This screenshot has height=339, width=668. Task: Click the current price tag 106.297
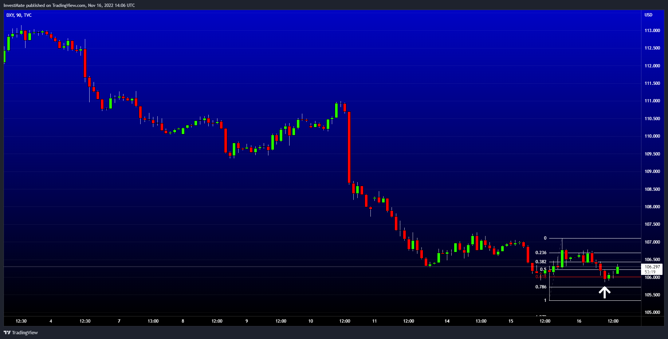coord(652,267)
